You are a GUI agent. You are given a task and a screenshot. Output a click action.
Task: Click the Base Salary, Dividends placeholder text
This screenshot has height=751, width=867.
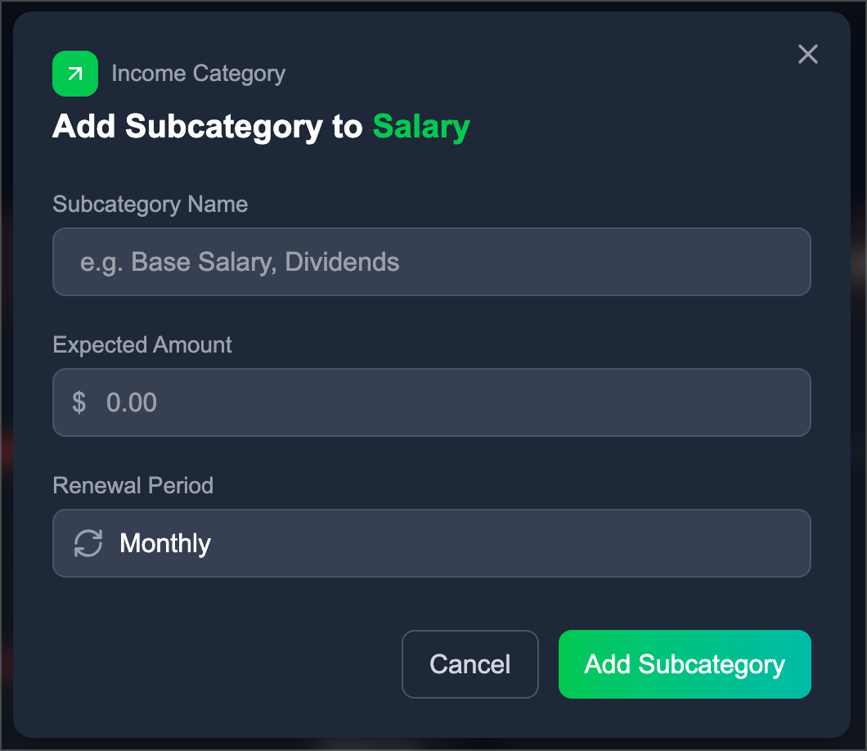click(265, 262)
